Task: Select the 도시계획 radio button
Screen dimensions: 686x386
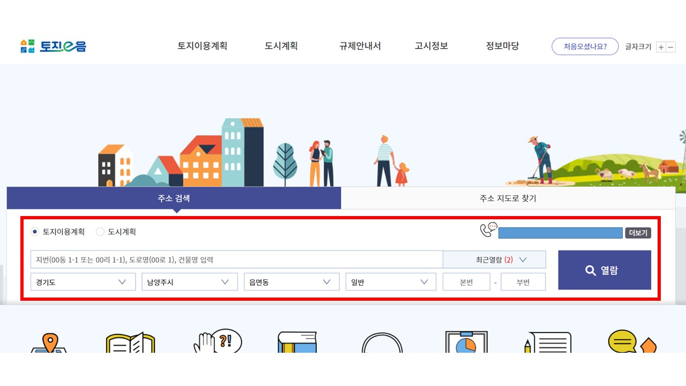Action: pyautogui.click(x=100, y=232)
